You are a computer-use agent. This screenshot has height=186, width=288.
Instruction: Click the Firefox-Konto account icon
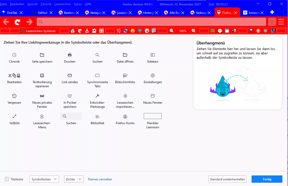(x=125, y=116)
